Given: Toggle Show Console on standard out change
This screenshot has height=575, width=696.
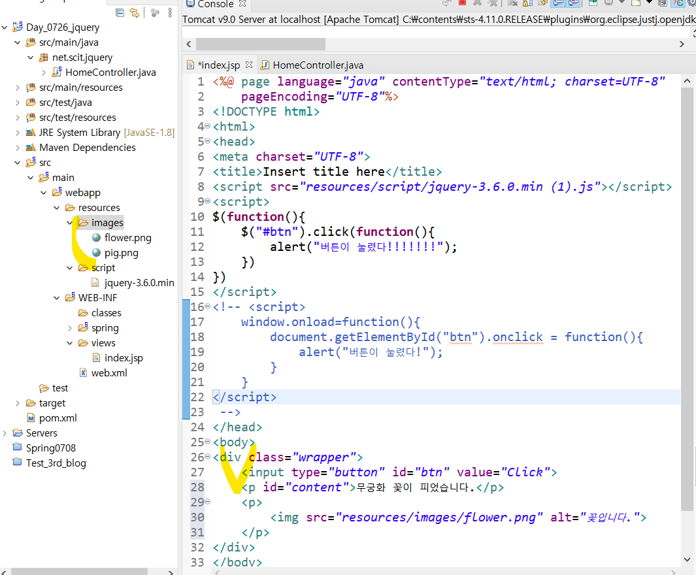Looking at the screenshot, I should pos(558,3).
